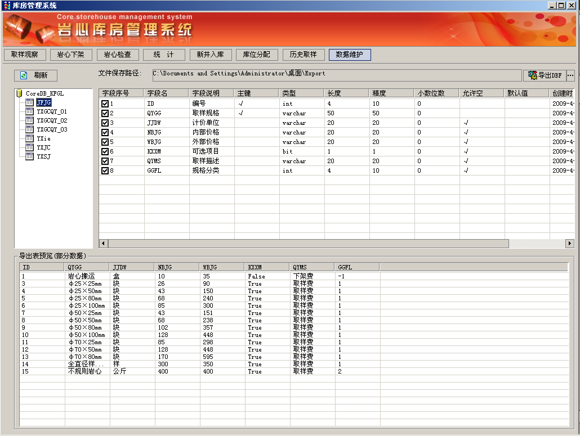The width and height of the screenshot is (580, 436).
Task: Uncheck the field 8 GGFL checkbox
Action: point(105,171)
